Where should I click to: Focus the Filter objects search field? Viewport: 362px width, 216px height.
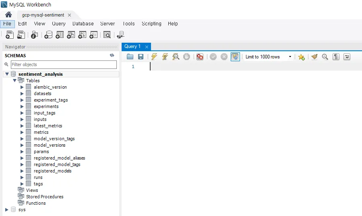pos(64,64)
